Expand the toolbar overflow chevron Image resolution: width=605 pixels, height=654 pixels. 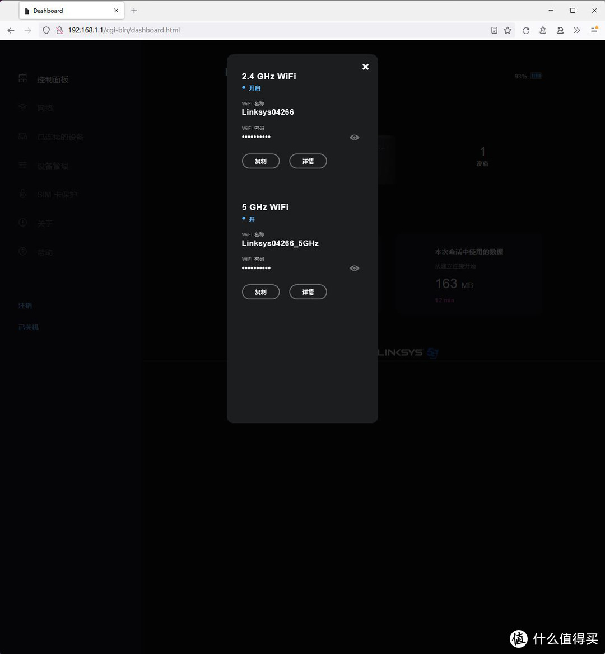point(576,30)
